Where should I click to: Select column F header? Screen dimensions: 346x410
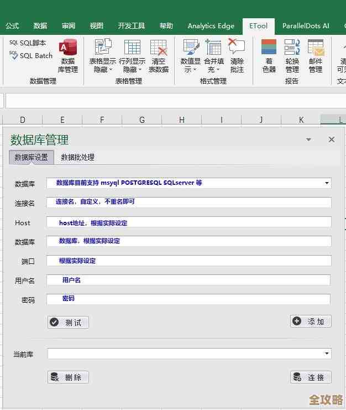tap(102, 120)
